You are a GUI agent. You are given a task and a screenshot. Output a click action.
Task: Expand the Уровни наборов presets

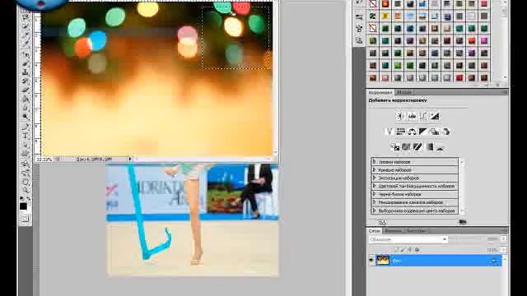click(x=374, y=162)
